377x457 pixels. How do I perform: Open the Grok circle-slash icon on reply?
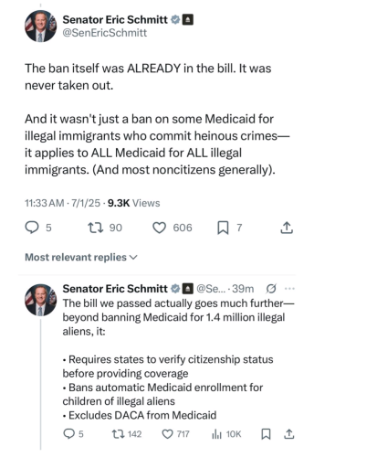[x=271, y=289]
